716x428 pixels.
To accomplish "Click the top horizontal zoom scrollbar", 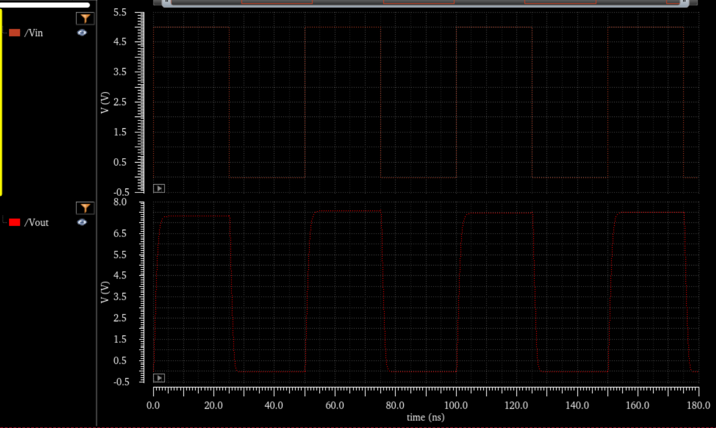I will (425, 2).
